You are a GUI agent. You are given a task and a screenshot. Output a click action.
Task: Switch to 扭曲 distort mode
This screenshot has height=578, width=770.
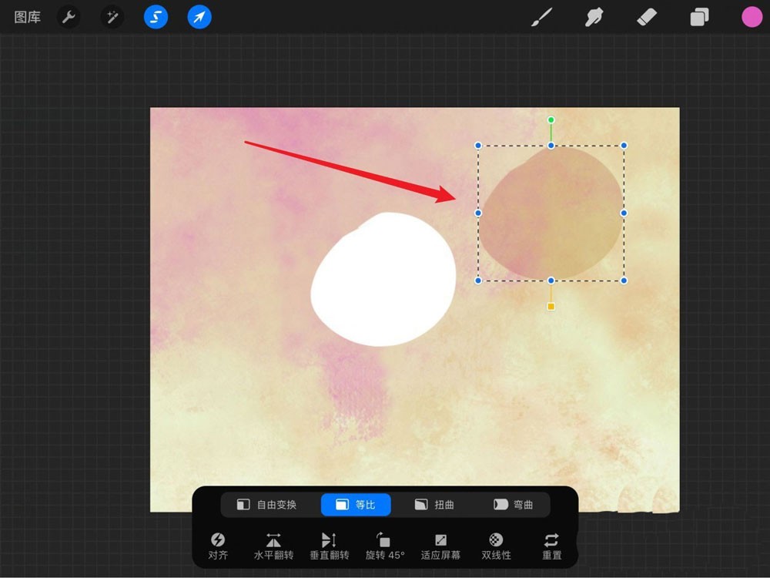(434, 505)
